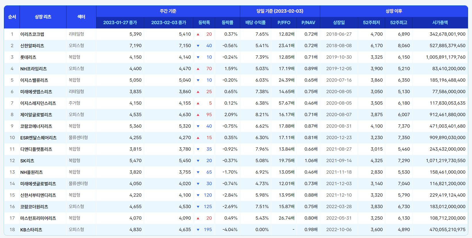Select the 미래에셋글로벌리츠 name cell
The width and height of the screenshot is (472, 238).
43,184
